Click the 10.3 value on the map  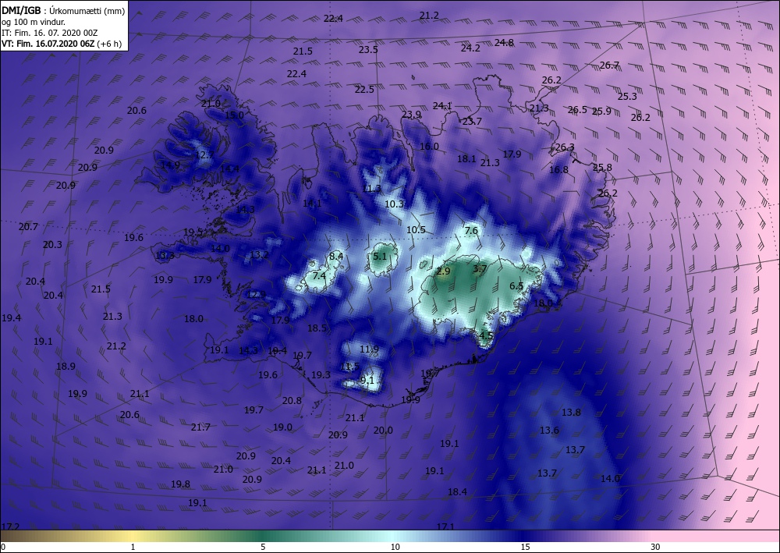pos(394,204)
